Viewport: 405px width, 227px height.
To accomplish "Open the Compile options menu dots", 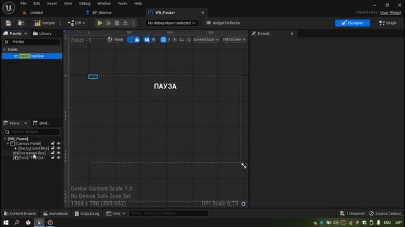I will (60, 23).
